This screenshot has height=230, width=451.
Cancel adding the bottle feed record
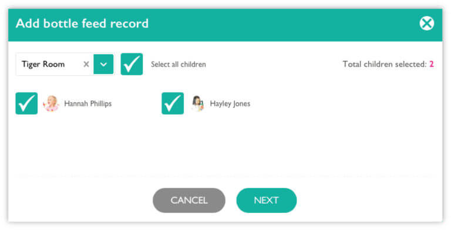pyautogui.click(x=189, y=201)
